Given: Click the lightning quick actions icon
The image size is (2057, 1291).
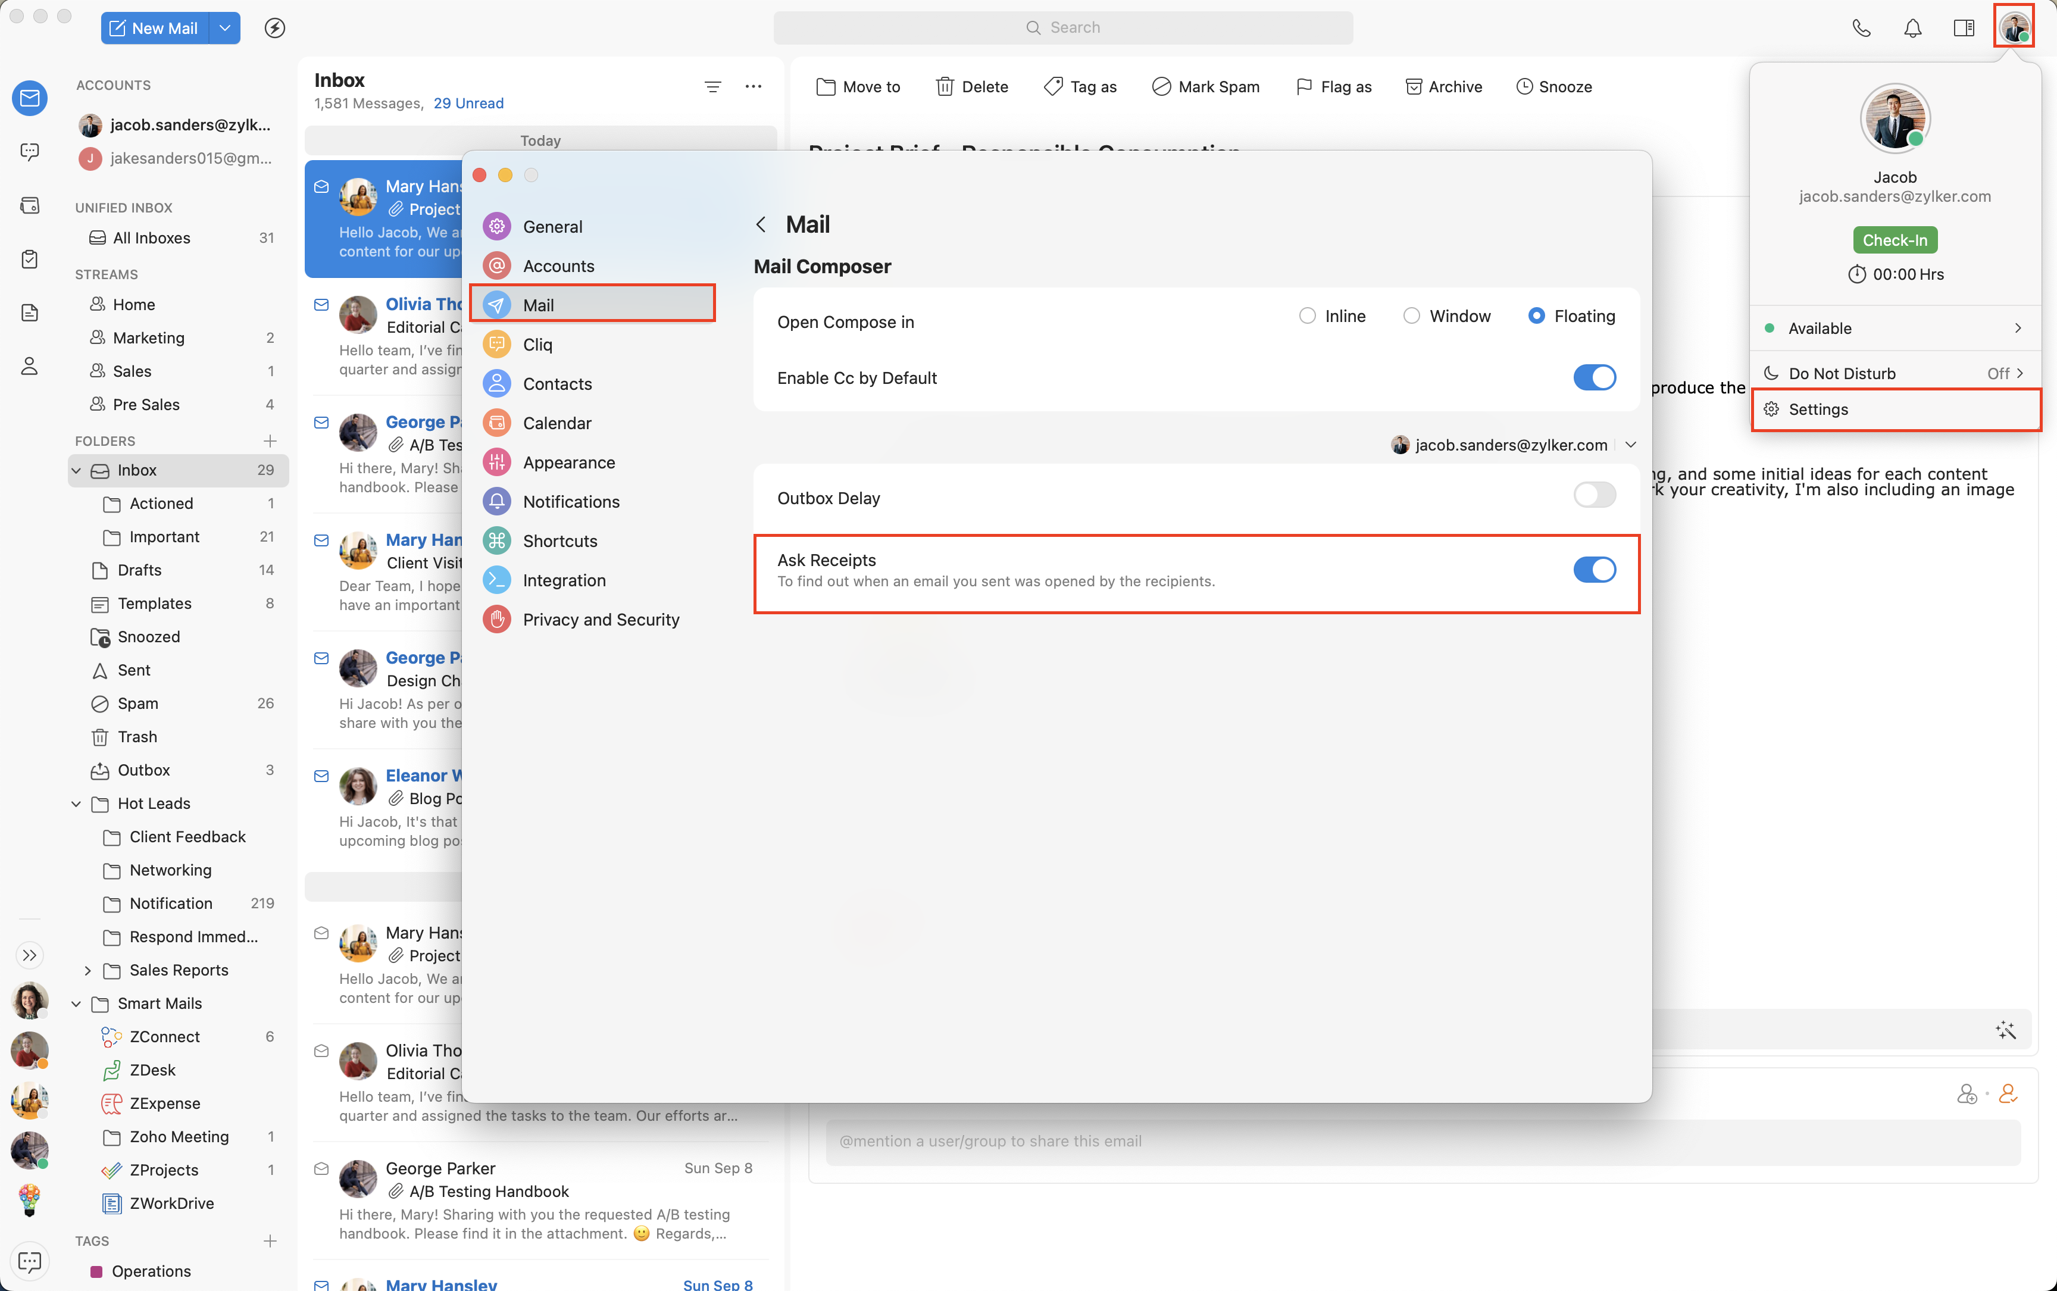Looking at the screenshot, I should [x=275, y=28].
